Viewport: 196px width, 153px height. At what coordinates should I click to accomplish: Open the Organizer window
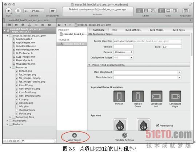tap(185, 11)
